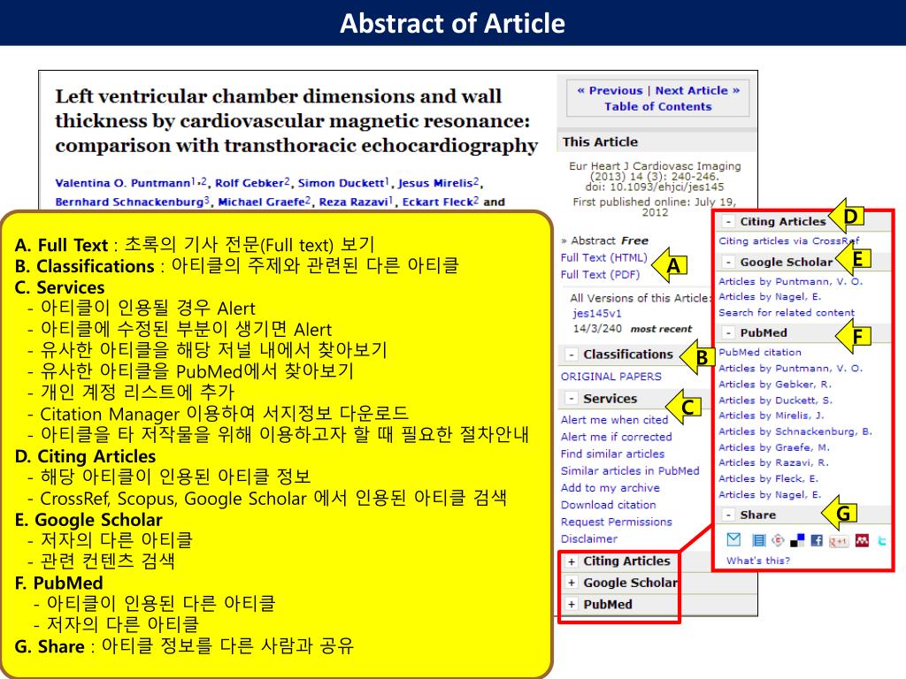Open author Reza Razavi

coord(354,202)
